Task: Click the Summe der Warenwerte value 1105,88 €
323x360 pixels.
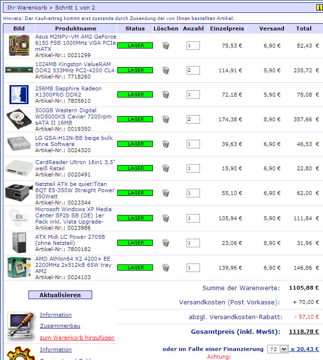Action: 304,288
